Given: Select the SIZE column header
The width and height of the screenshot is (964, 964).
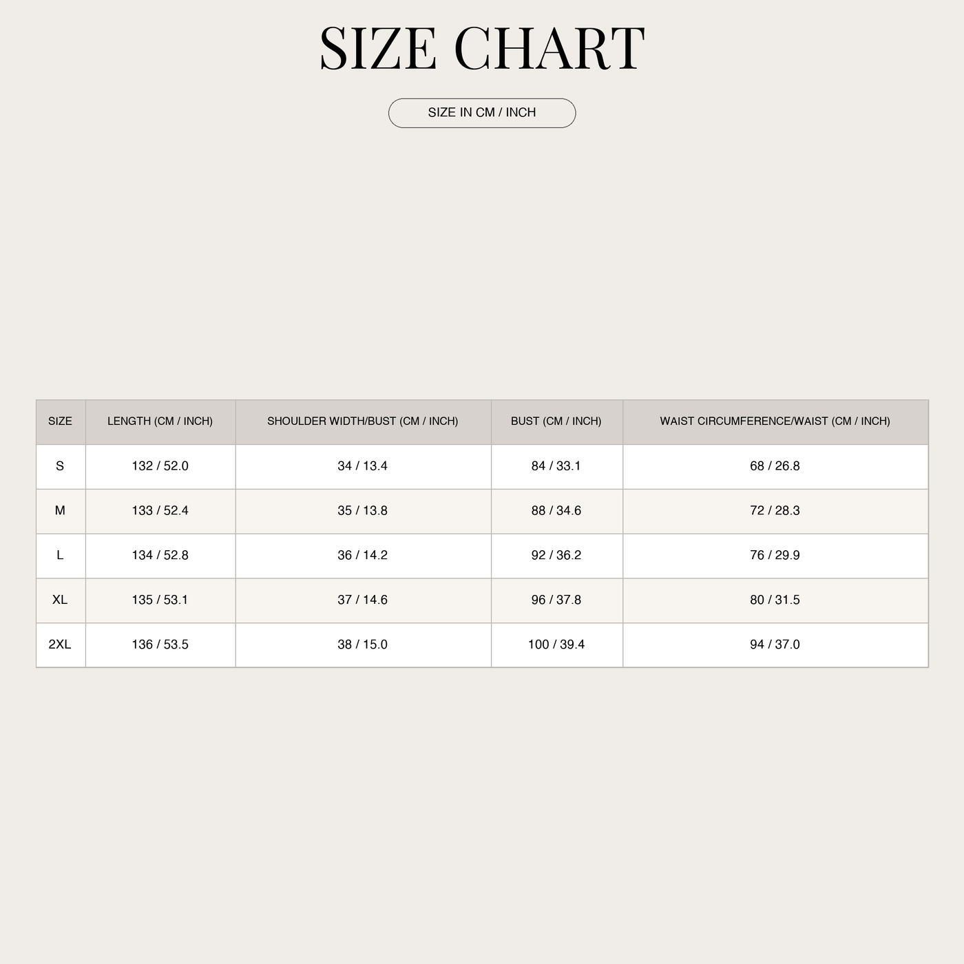Looking at the screenshot, I should [x=61, y=421].
